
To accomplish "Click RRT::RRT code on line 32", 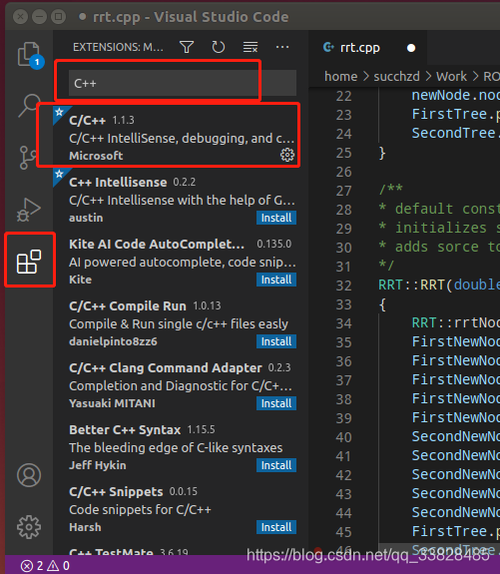I will (x=411, y=285).
